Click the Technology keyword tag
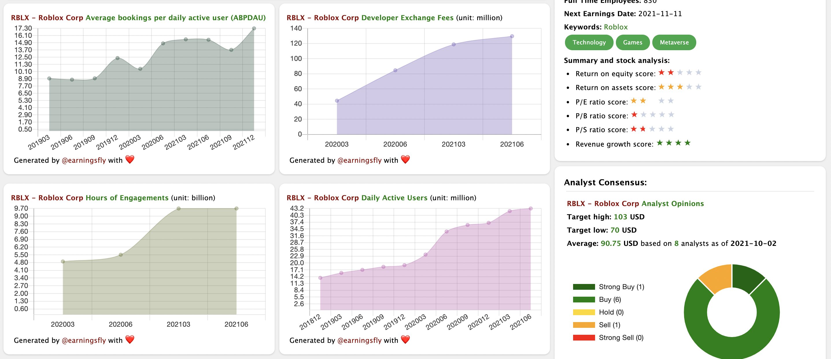This screenshot has width=831, height=359. coord(589,42)
